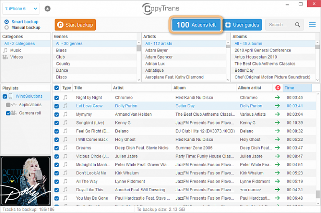Screen dimensions: 321x213
Task: Click the iTunes status column header icon
Action: point(278,88)
